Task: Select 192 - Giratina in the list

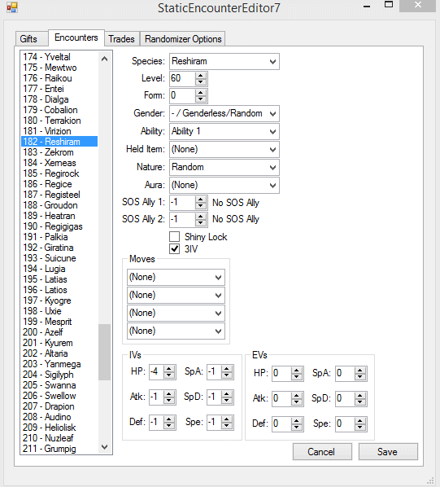Action: 59,248
